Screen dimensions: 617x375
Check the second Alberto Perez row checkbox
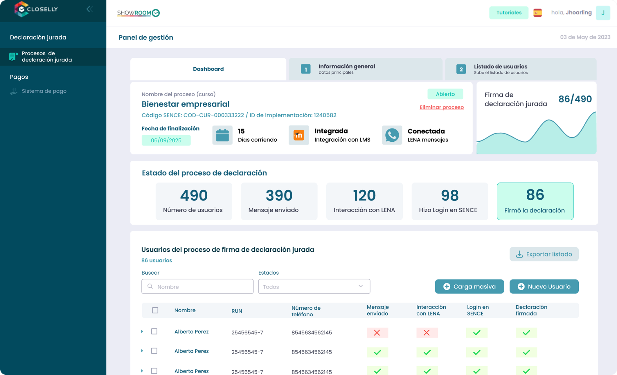154,351
